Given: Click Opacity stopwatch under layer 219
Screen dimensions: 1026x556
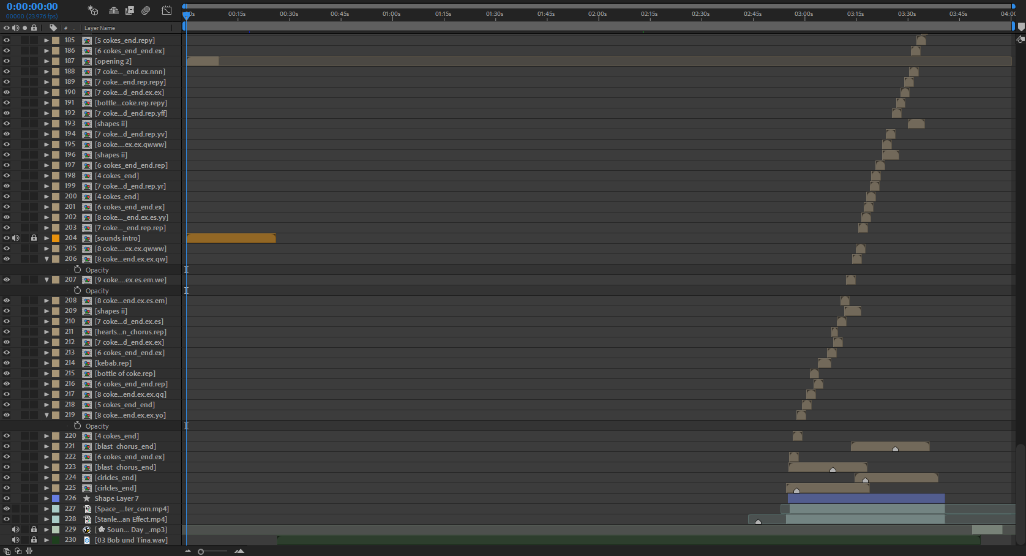Looking at the screenshot, I should point(77,426).
